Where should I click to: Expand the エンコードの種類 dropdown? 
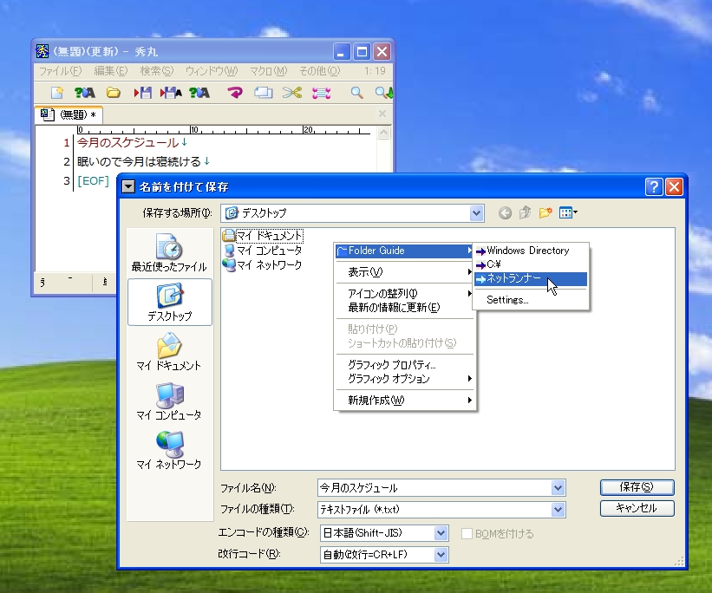pos(441,533)
